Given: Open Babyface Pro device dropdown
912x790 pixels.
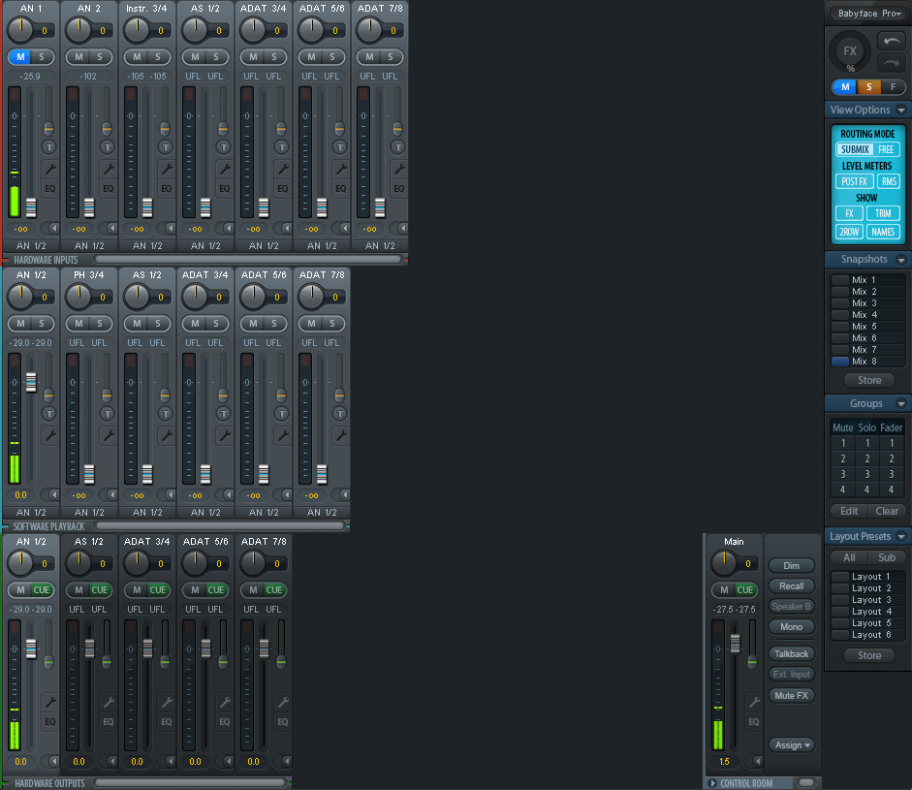Looking at the screenshot, I should pos(869,14).
